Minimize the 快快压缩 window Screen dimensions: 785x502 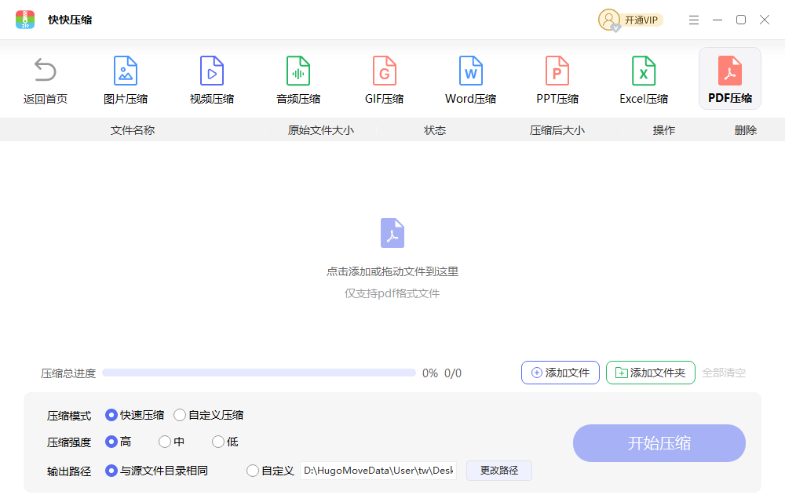(x=717, y=20)
